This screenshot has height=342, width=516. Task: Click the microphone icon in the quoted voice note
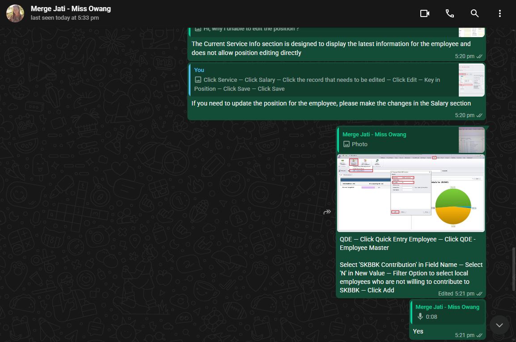(x=420, y=317)
